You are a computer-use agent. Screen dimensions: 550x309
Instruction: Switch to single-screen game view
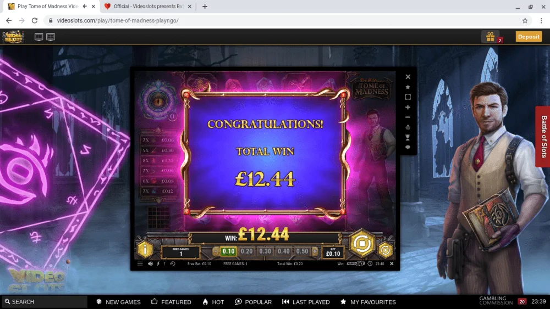click(38, 37)
